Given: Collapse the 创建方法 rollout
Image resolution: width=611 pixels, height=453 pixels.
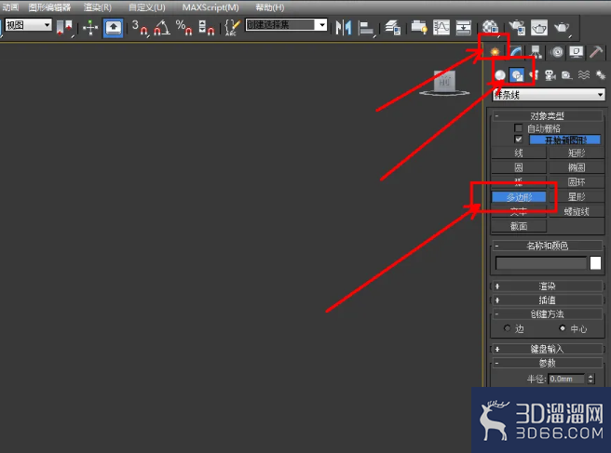Looking at the screenshot, I should click(x=548, y=314).
